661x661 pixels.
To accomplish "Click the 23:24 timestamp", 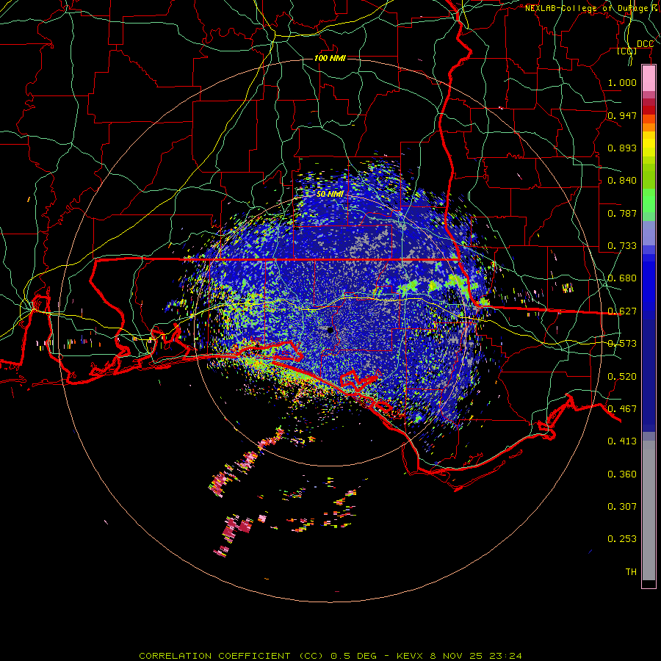I will [505, 656].
